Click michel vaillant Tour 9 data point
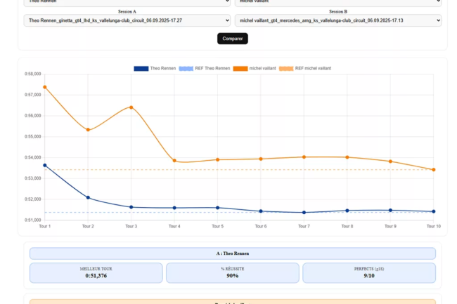 390,161
